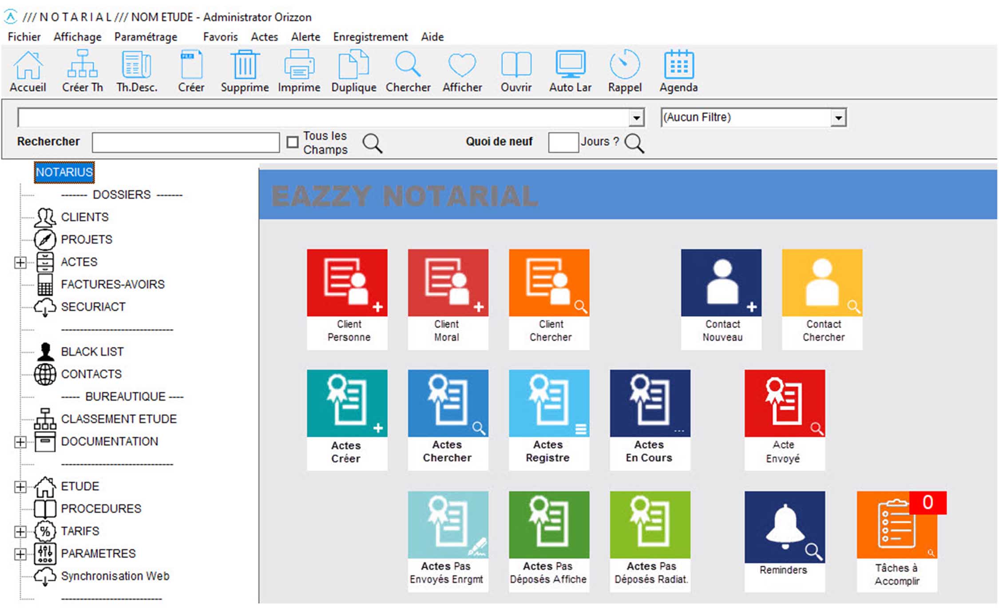999x610 pixels.
Task: Click the Créer Th toolbar icon
Action: click(x=83, y=71)
